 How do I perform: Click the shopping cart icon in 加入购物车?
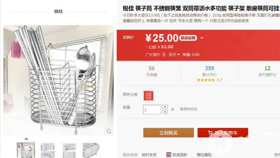[x=210, y=133]
